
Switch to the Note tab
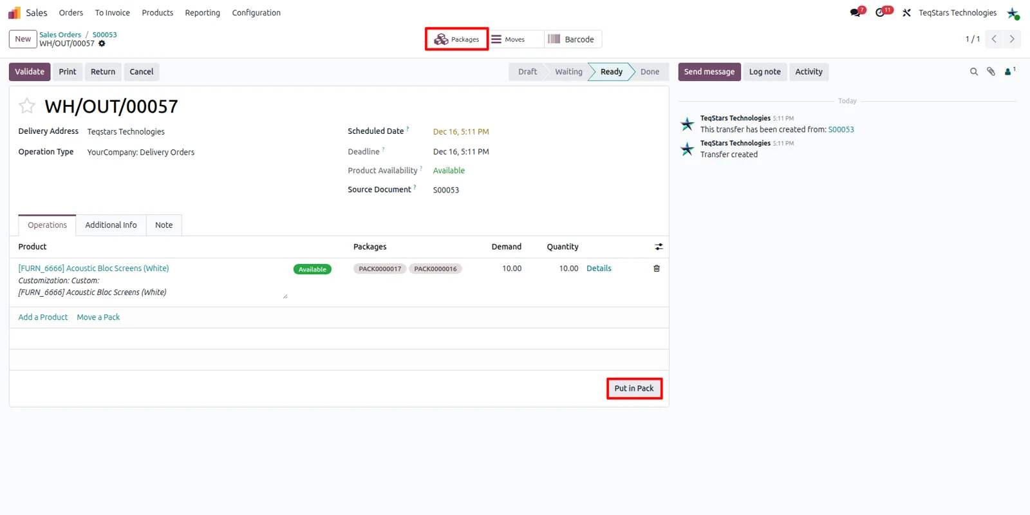click(x=164, y=225)
